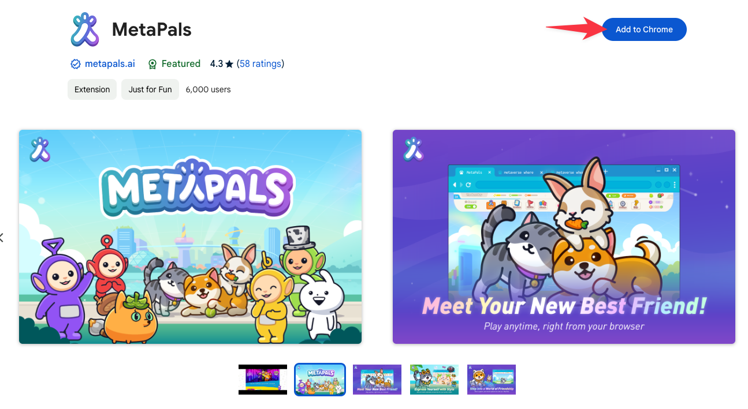Open the Meet Your New Best Friend screenshot

(x=564, y=237)
